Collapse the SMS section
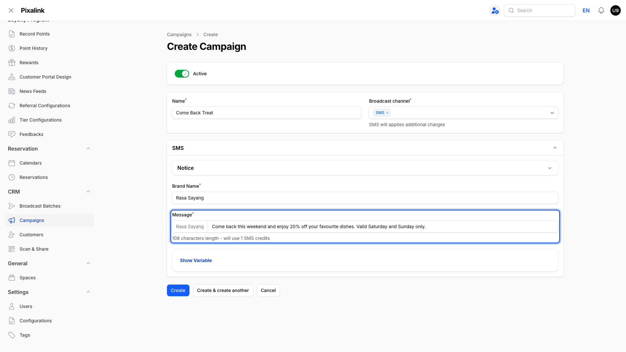Viewport: 626px width, 352px height. tap(555, 148)
